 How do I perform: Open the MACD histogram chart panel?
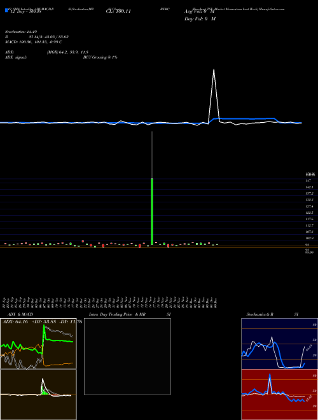point(38,395)
